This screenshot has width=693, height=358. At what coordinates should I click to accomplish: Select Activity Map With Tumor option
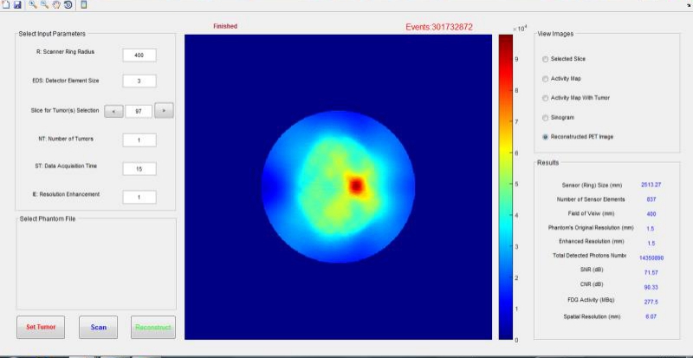(545, 97)
